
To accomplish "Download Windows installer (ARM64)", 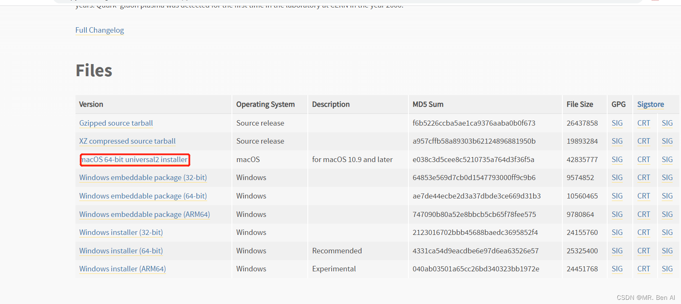I will 122,269.
